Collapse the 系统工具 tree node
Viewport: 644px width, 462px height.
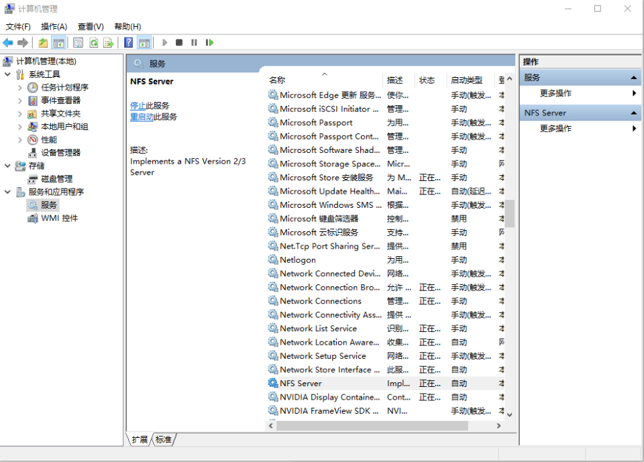point(7,74)
